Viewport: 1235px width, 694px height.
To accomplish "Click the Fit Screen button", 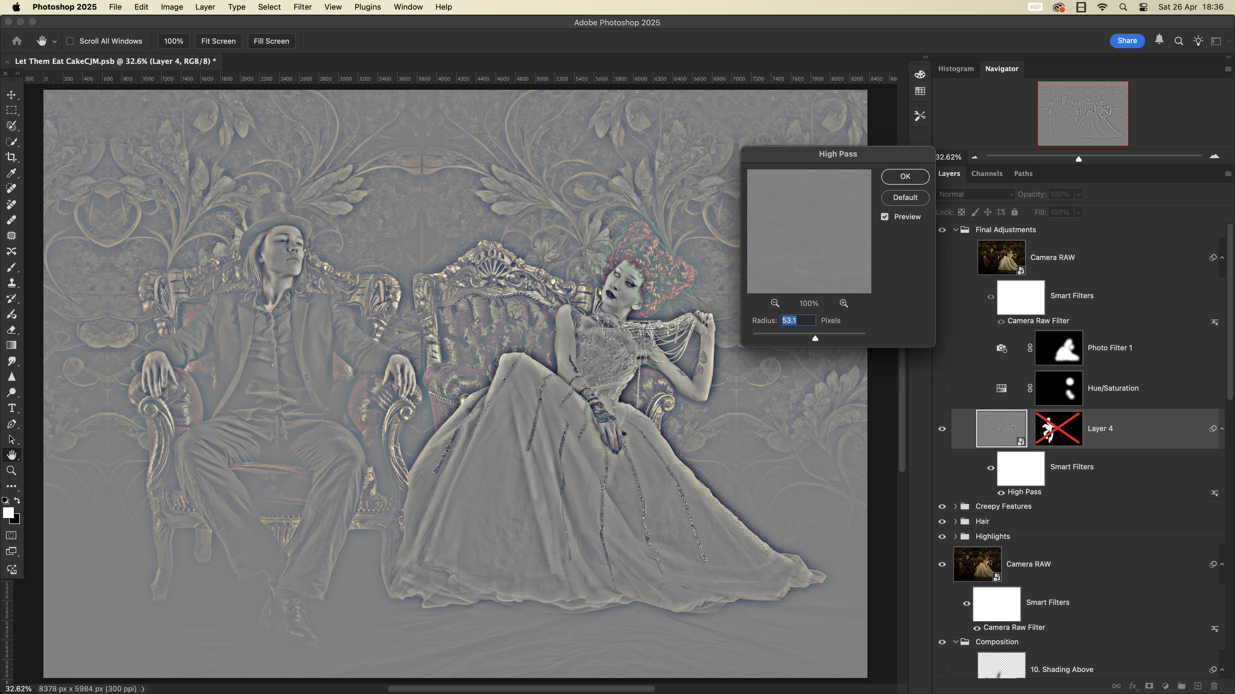I will (x=218, y=41).
